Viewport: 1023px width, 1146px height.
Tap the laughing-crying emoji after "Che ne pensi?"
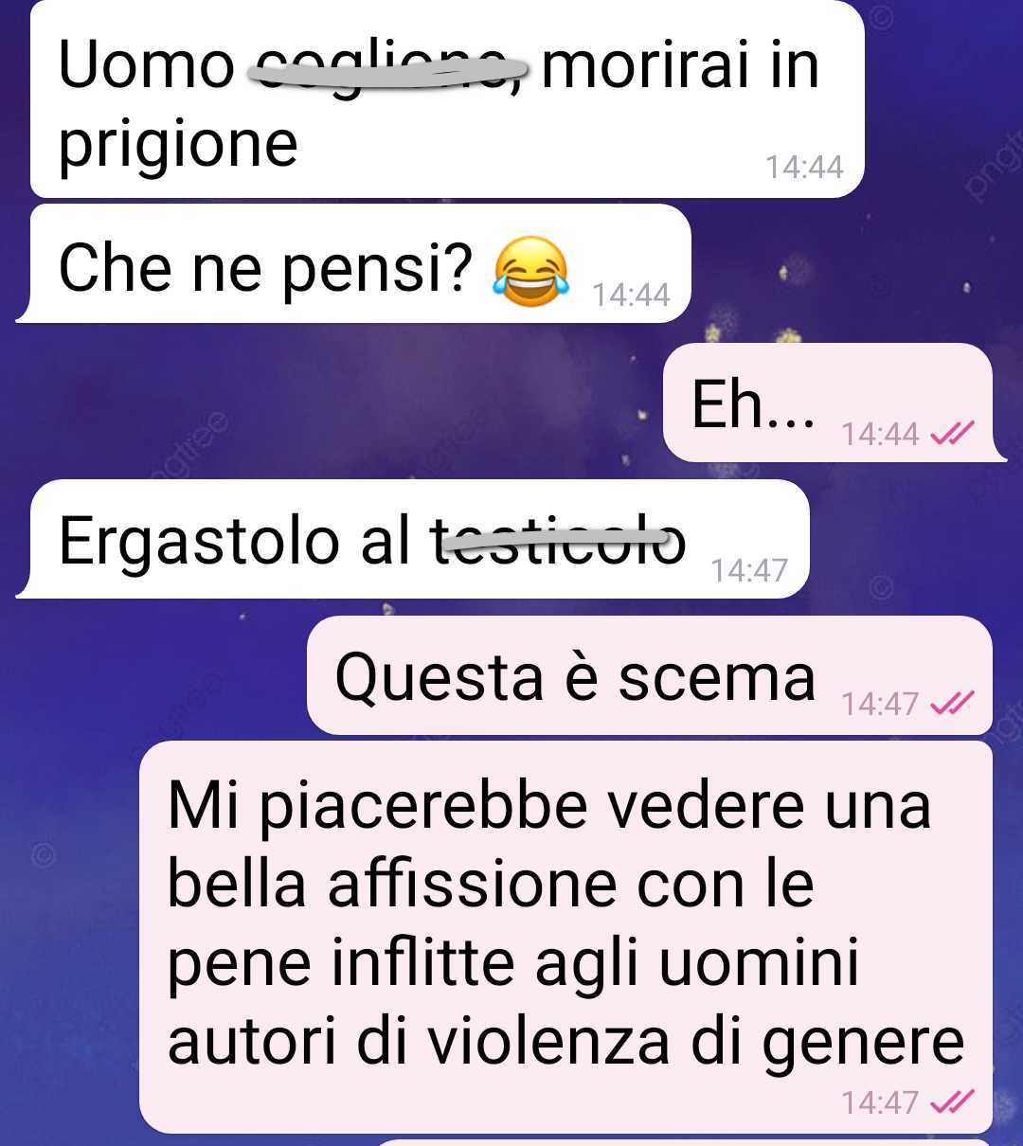click(x=530, y=271)
